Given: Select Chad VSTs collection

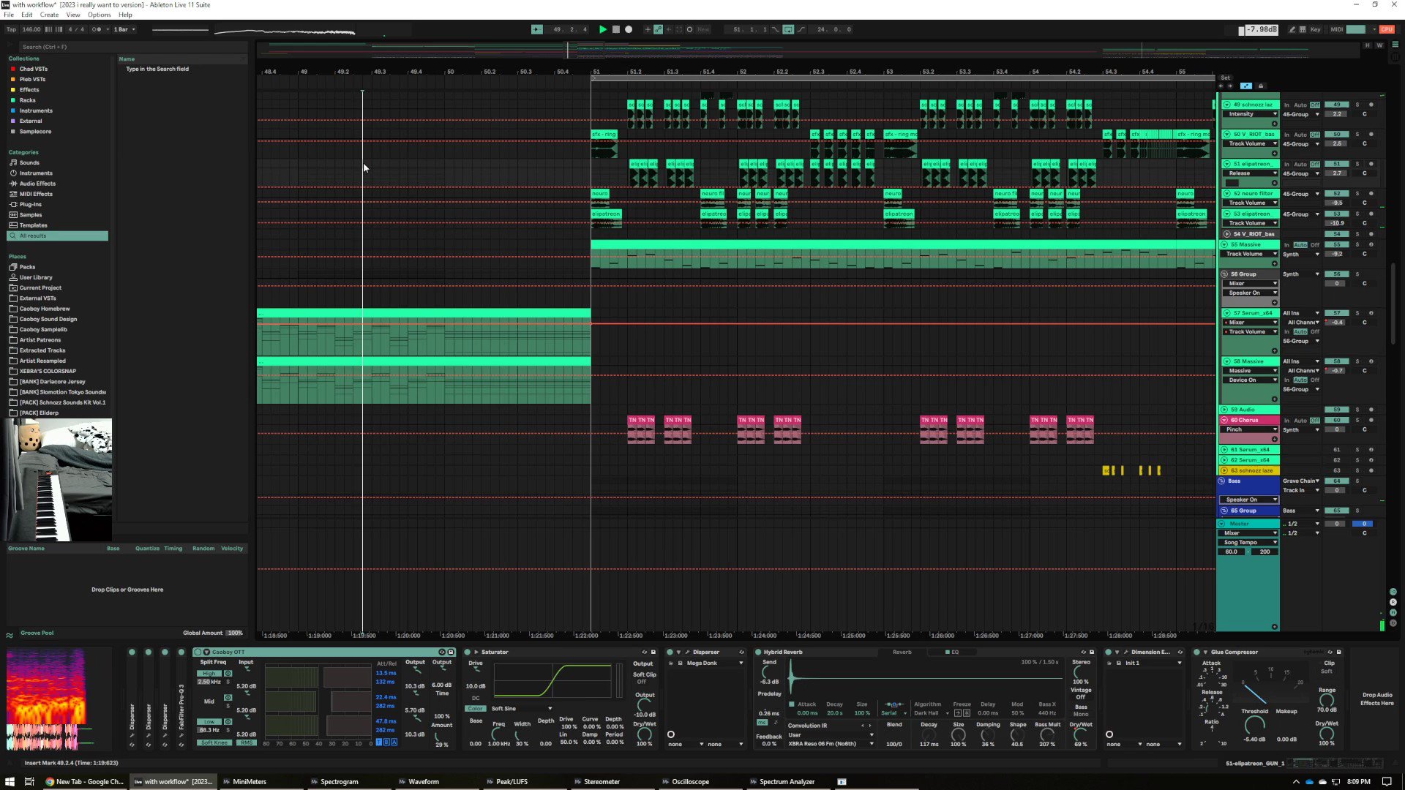Looking at the screenshot, I should (x=34, y=69).
